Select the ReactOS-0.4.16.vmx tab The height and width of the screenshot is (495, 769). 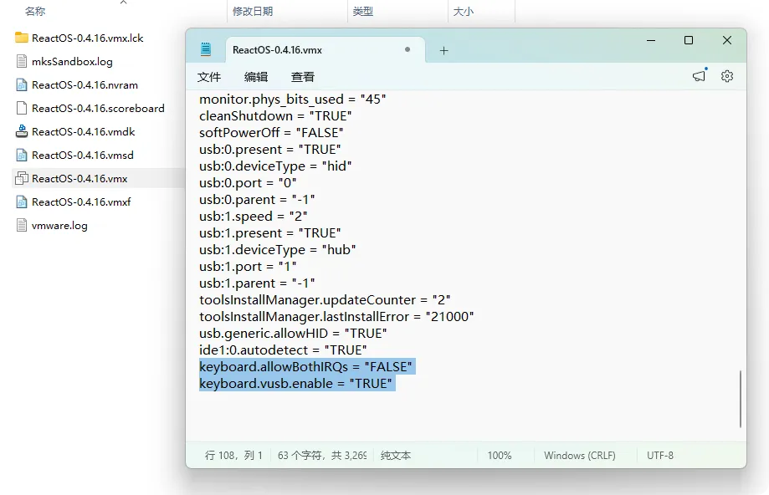tap(325, 50)
